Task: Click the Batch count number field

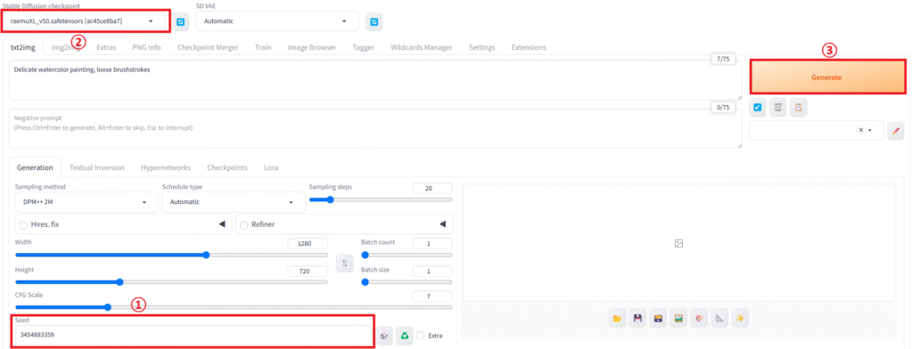Action: pyautogui.click(x=432, y=244)
